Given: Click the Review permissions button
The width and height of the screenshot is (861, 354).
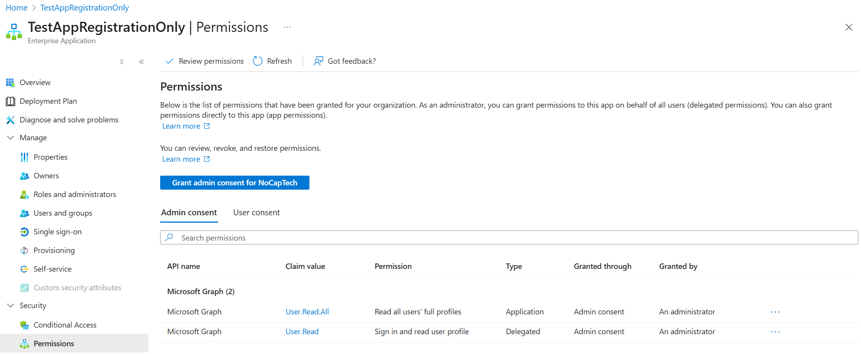Looking at the screenshot, I should (204, 61).
